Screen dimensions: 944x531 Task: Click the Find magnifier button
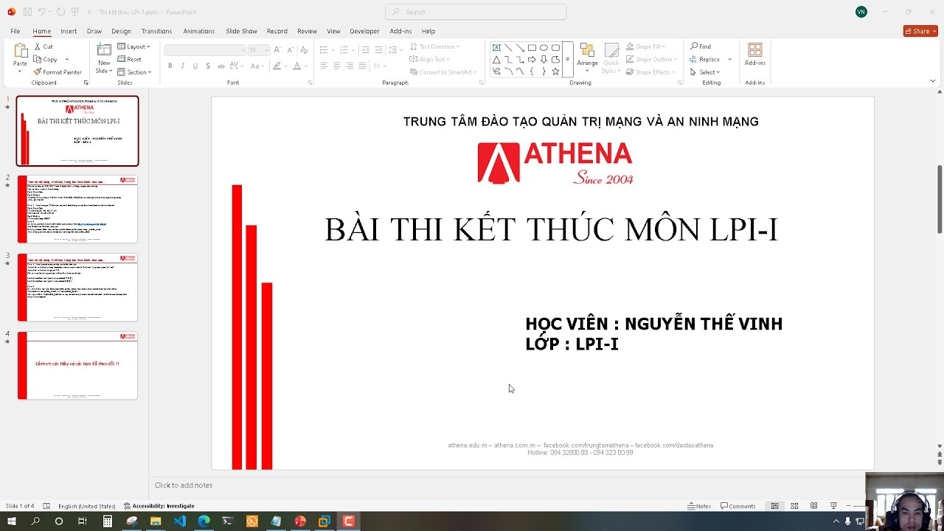pyautogui.click(x=701, y=46)
